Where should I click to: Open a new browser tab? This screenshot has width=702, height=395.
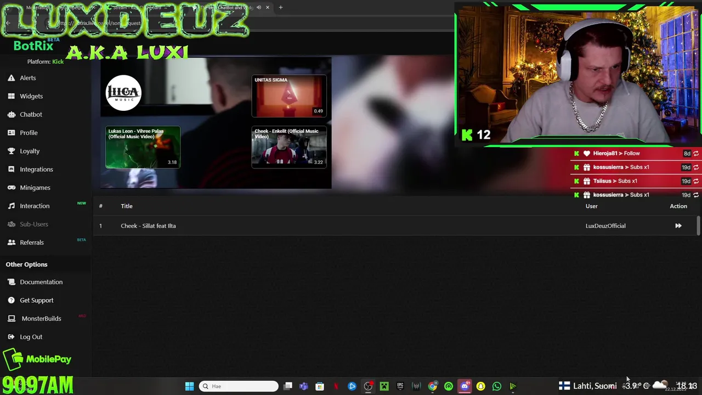click(280, 8)
